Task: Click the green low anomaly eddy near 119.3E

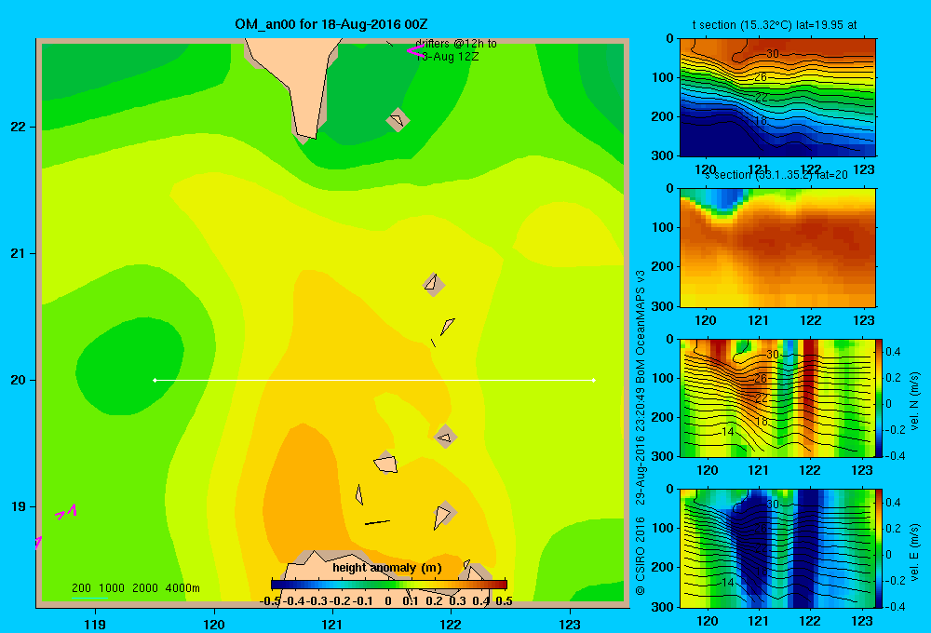Action: pos(129,367)
